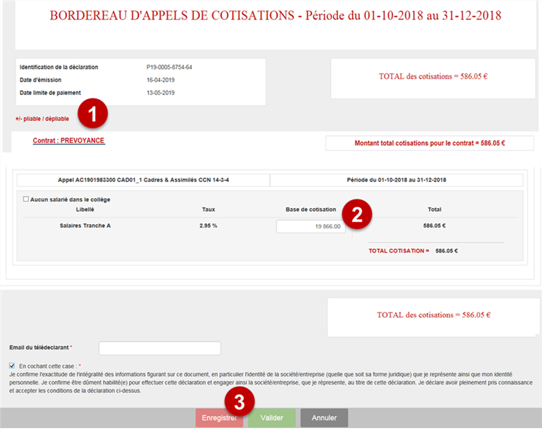
Task: Click the red number 1 marker
Action: [93, 114]
